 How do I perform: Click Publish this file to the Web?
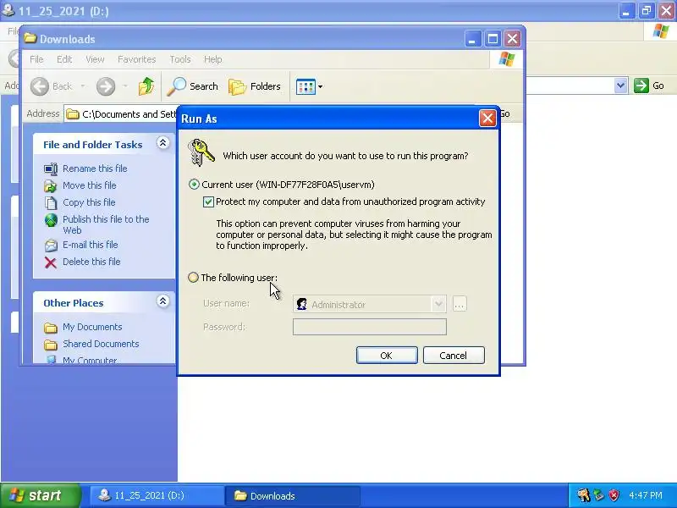pos(106,224)
